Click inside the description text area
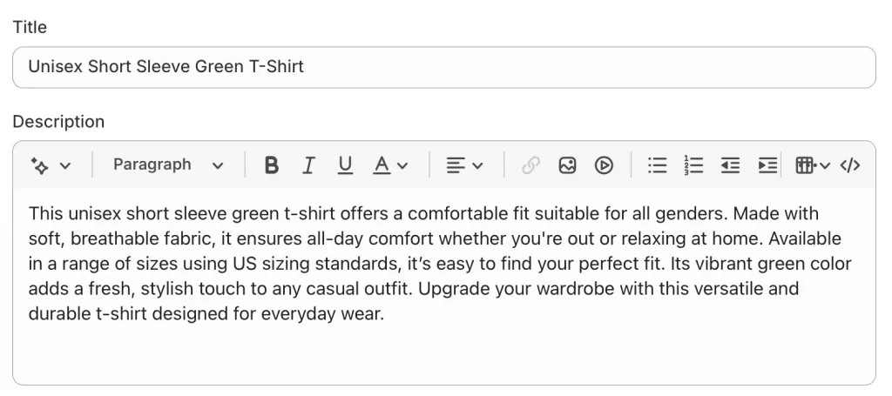 pos(443,348)
